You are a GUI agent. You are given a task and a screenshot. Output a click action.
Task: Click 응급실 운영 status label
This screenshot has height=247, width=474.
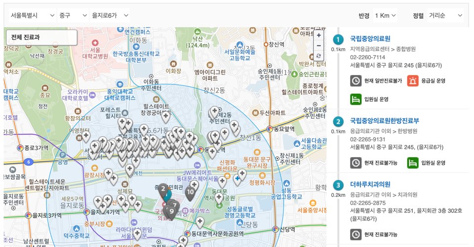[433, 81]
